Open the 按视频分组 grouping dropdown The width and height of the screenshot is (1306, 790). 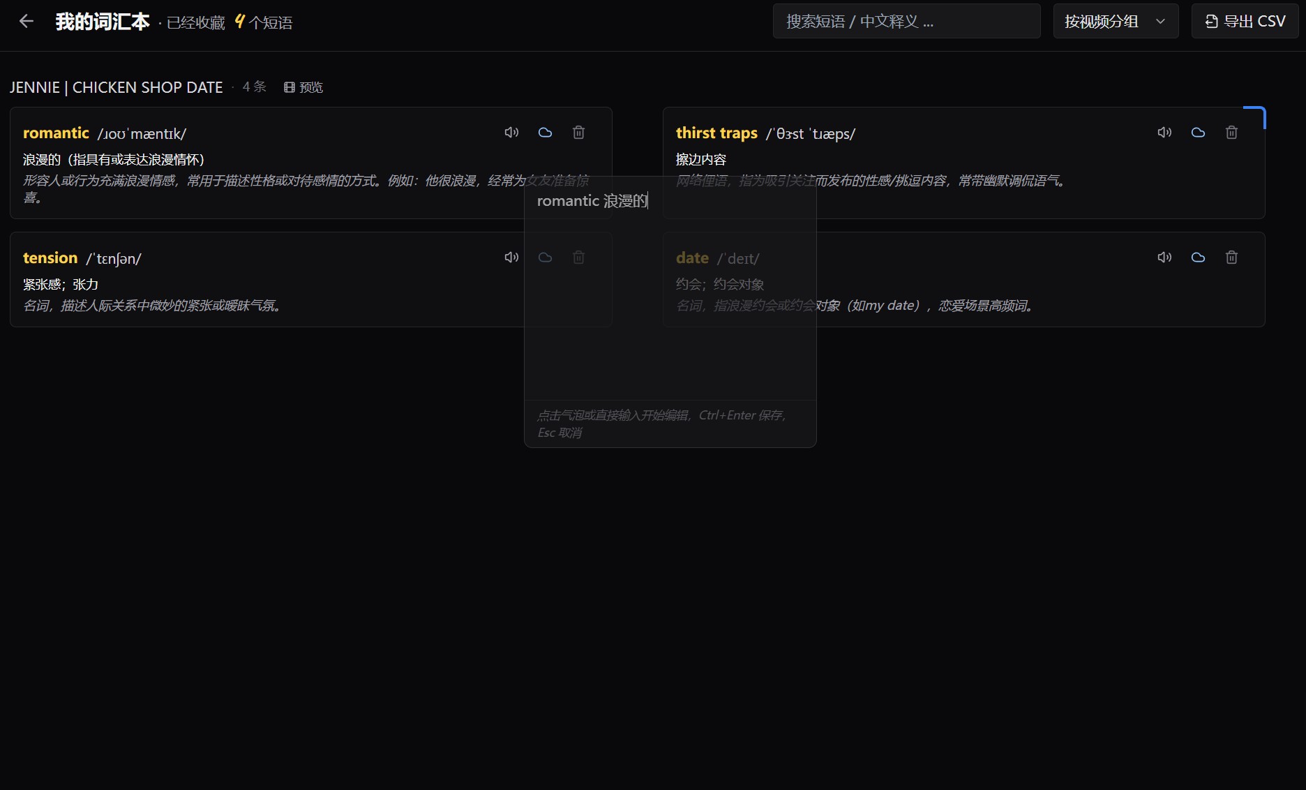1116,22
